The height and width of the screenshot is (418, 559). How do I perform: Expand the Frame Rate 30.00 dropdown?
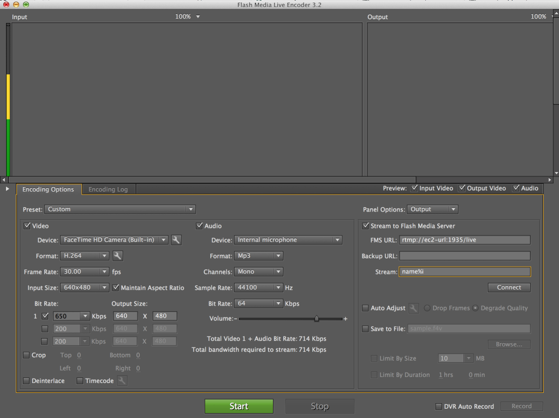[x=85, y=272]
